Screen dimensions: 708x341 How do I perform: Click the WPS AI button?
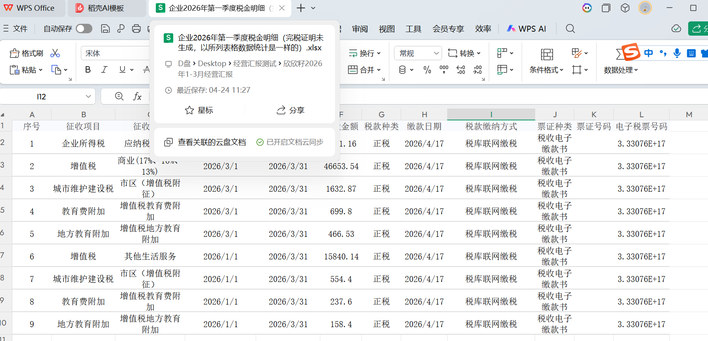tap(527, 29)
